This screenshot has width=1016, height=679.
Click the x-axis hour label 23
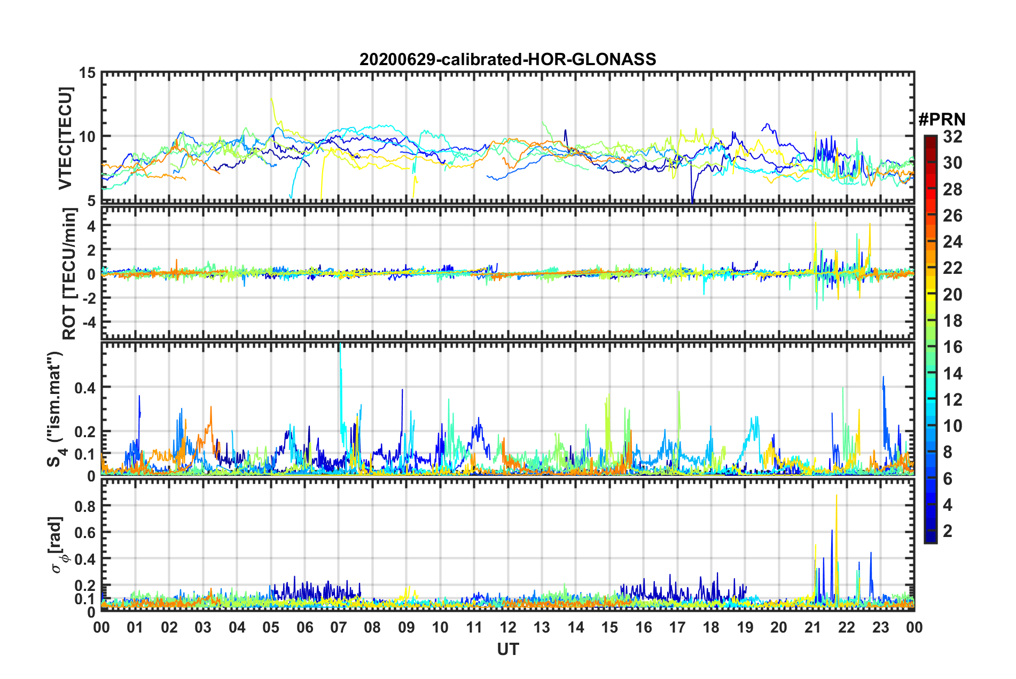pos(880,627)
